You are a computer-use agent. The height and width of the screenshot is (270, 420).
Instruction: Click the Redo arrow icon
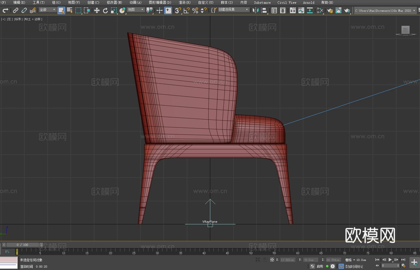[x=5, y=10]
